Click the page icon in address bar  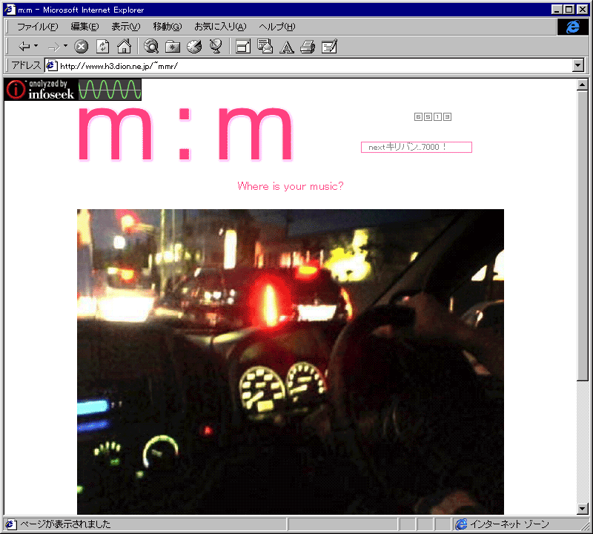click(51, 66)
